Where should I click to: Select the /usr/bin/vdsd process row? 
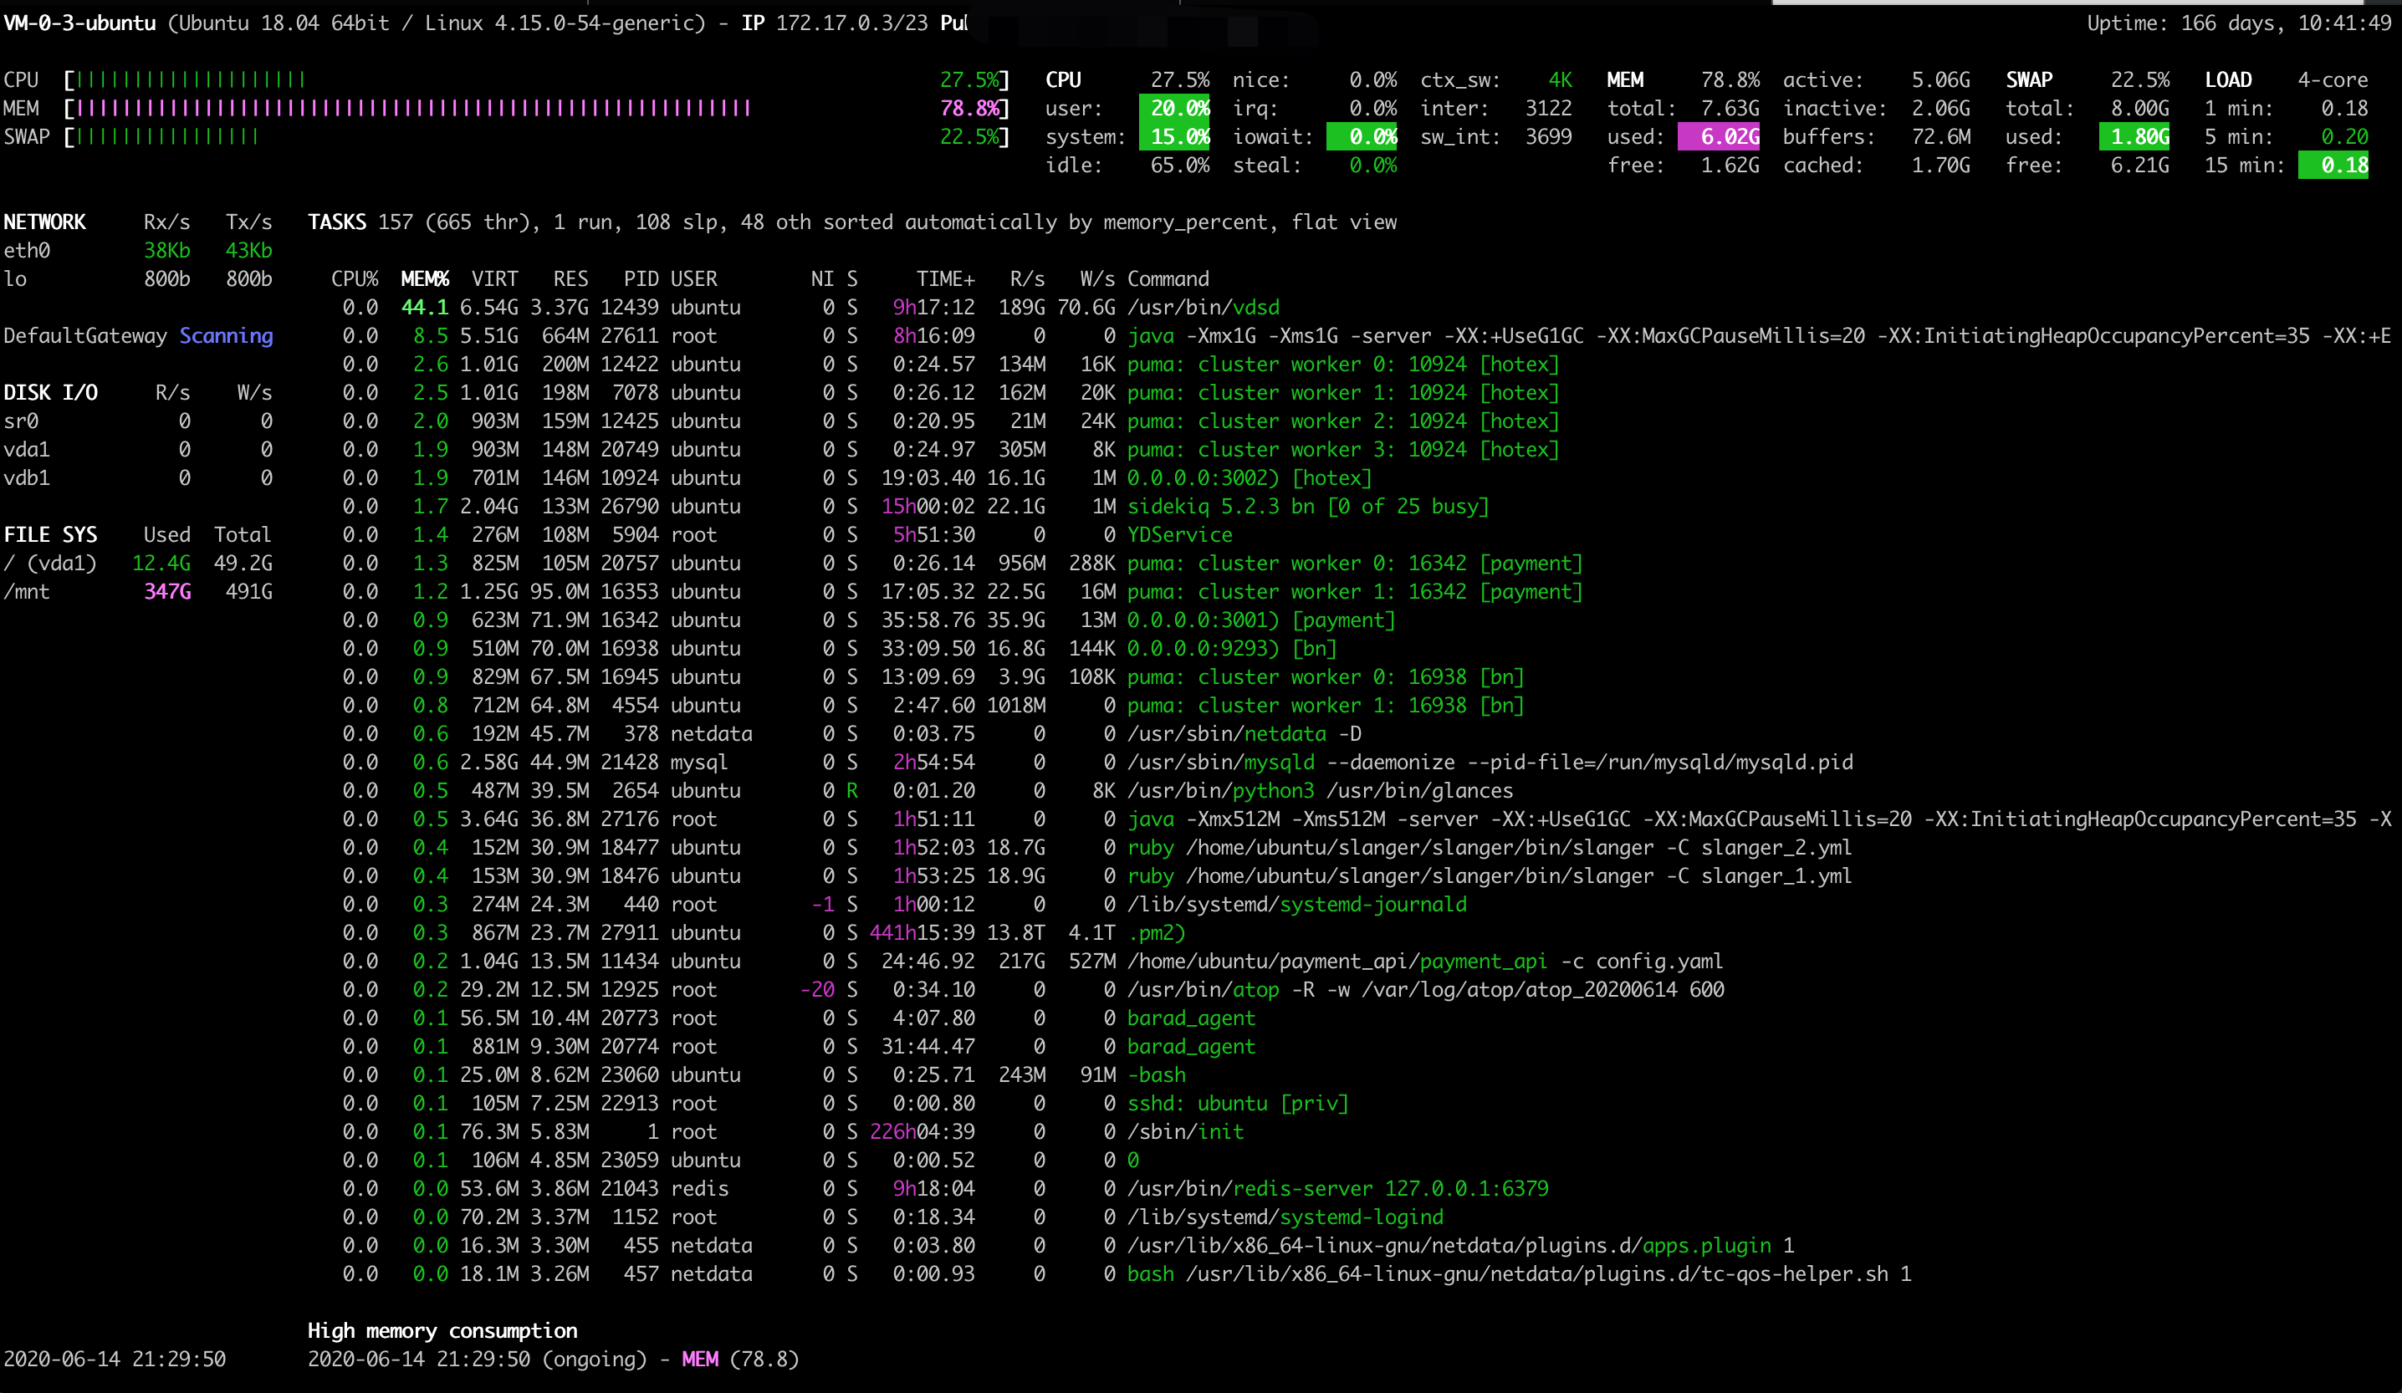810,308
